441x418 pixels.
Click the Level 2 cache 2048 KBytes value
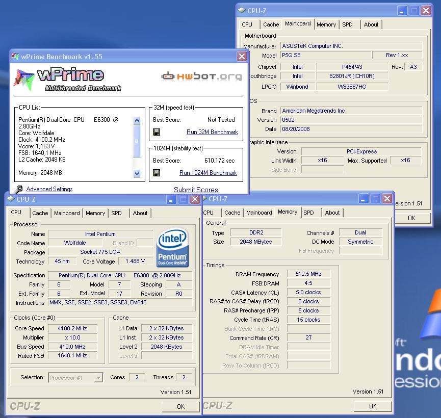tap(167, 347)
